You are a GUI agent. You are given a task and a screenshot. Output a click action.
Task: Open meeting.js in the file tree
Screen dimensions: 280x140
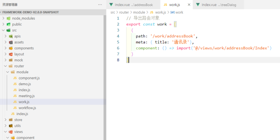pyautogui.click(x=27, y=96)
